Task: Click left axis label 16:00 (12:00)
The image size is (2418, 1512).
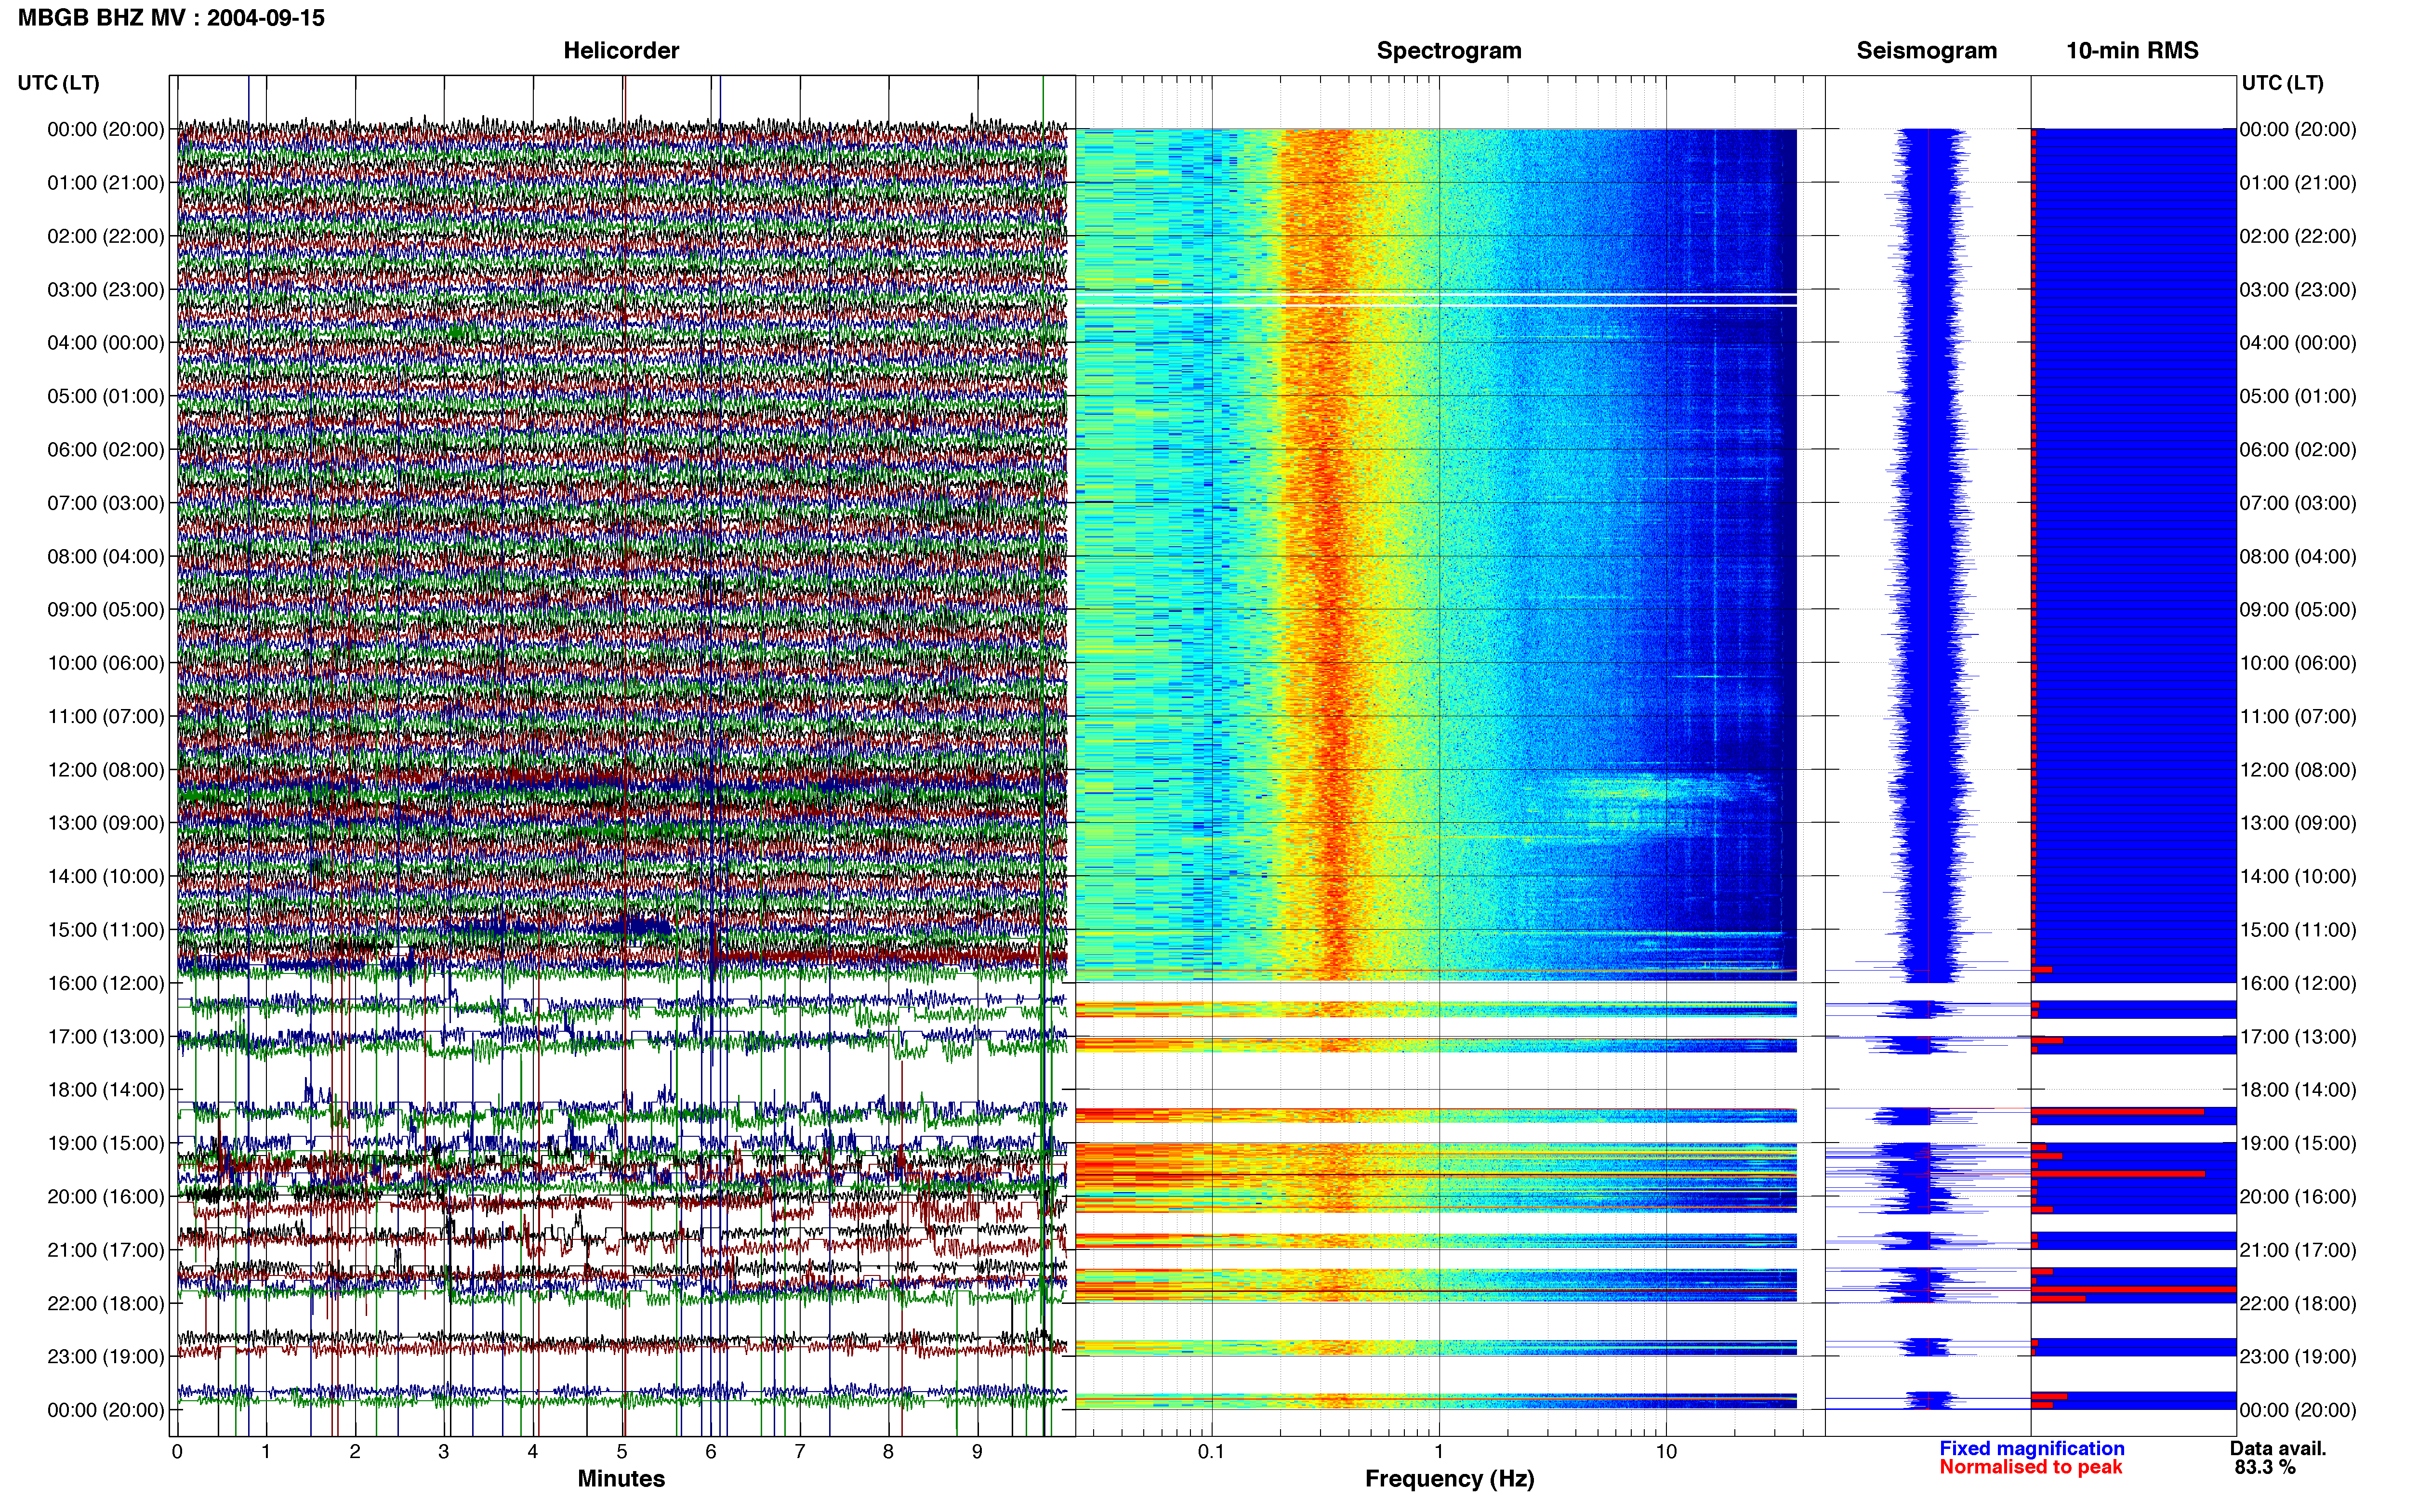Action: pos(106,983)
